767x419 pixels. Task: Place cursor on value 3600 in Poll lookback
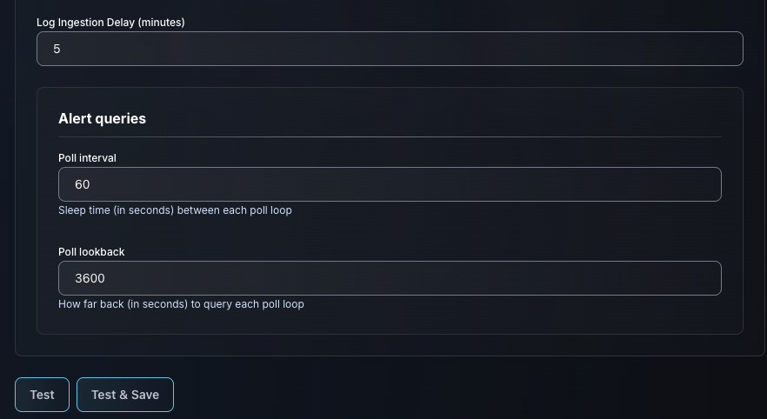[90, 279]
